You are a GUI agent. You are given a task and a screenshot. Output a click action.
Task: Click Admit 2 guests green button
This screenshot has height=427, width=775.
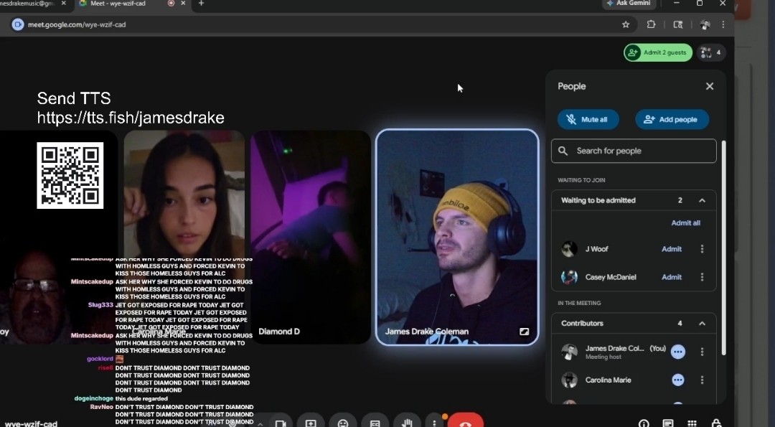click(658, 52)
